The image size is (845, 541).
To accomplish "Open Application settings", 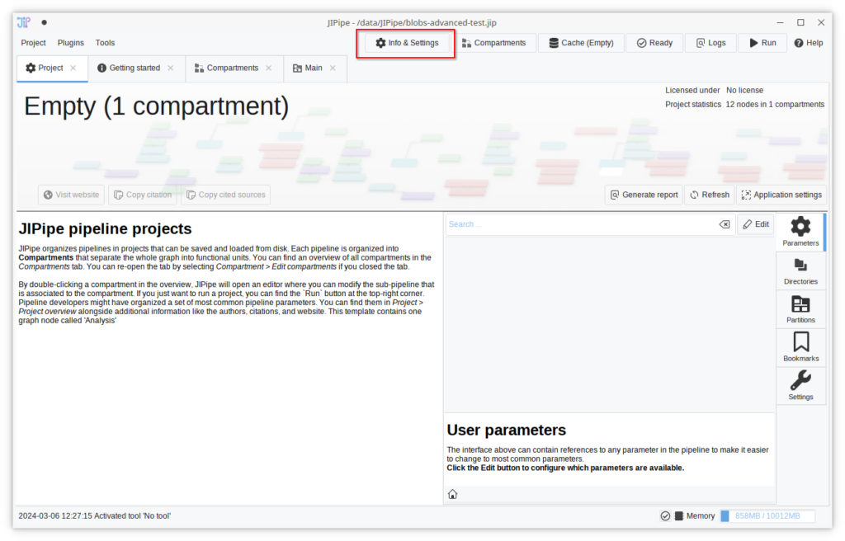I will (781, 195).
